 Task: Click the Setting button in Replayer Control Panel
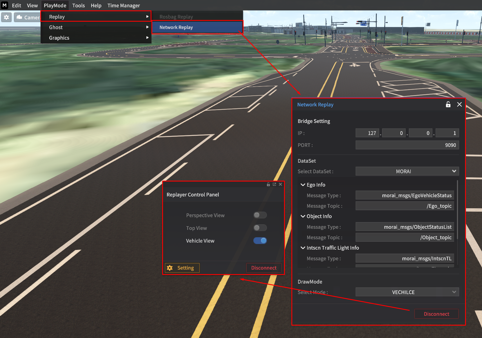click(182, 268)
